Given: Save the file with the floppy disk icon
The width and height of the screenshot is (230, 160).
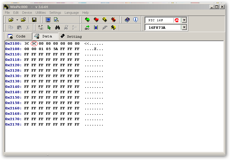Looking at the screenshot, I should [x=34, y=20].
